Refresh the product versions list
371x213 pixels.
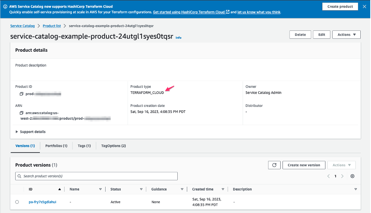pos(274,165)
